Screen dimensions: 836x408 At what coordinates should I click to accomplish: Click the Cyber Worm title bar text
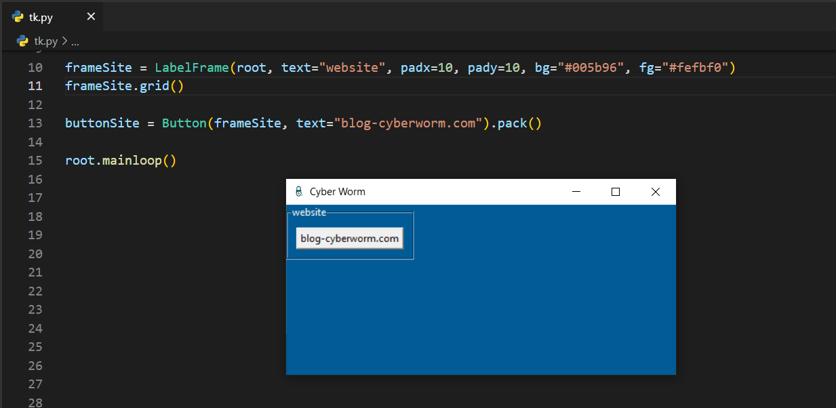pos(337,192)
